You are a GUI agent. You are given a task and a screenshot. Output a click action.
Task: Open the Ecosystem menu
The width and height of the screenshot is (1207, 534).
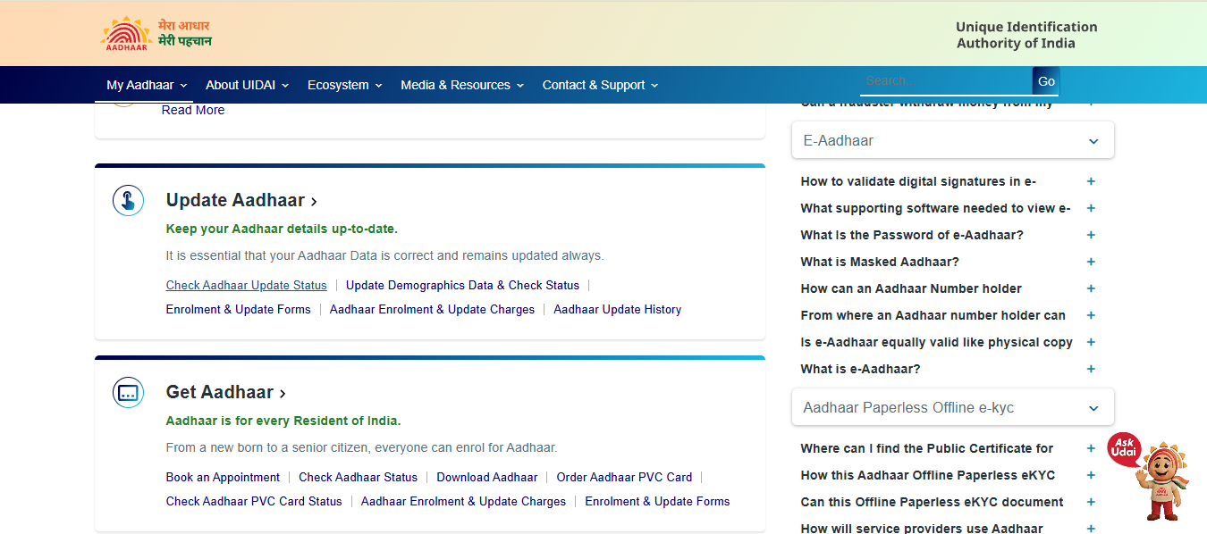coord(345,85)
